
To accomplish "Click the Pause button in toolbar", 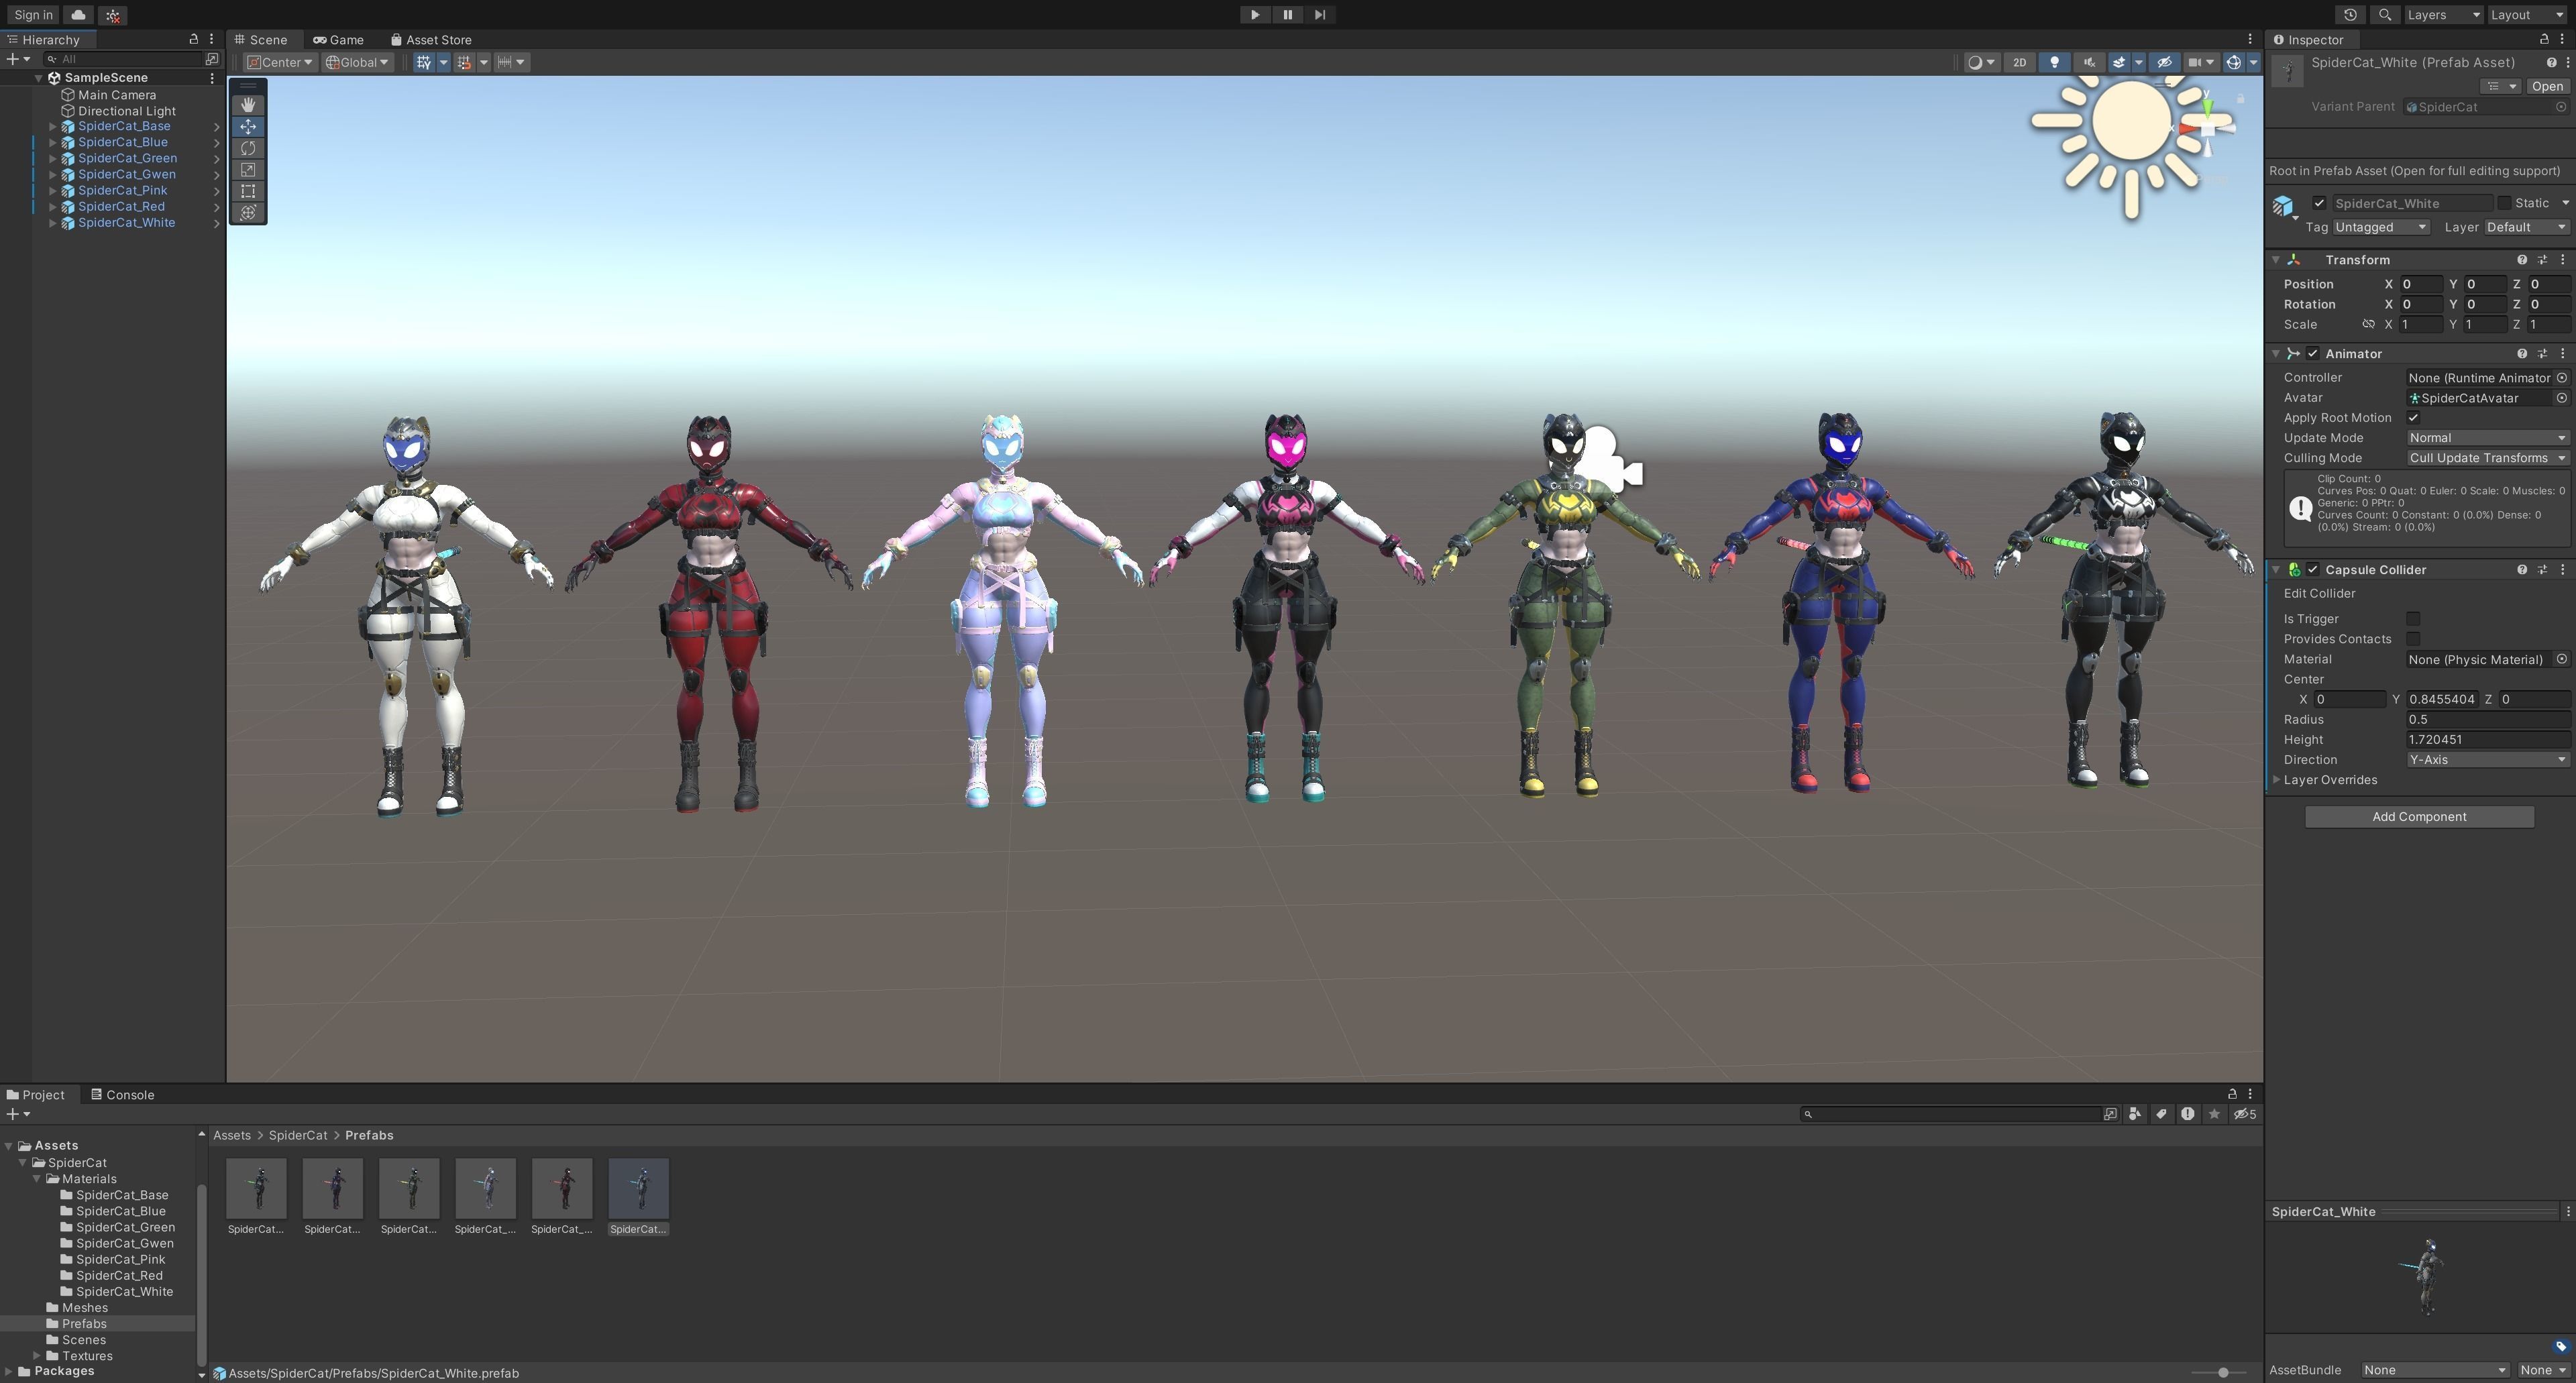I will (1287, 14).
